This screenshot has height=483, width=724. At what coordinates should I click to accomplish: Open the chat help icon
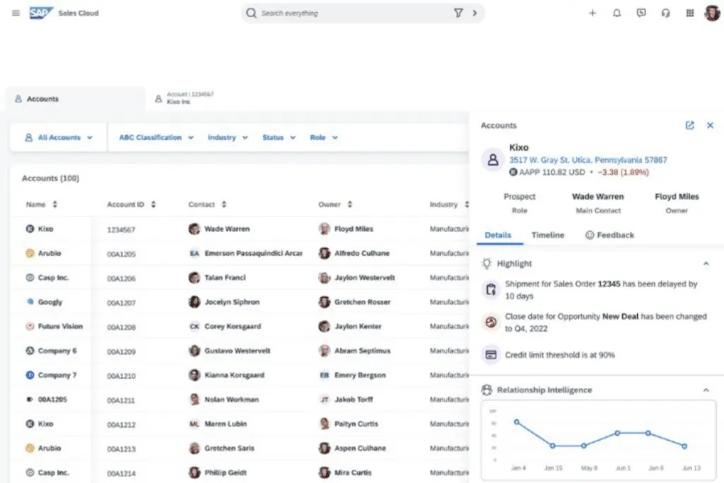point(641,13)
